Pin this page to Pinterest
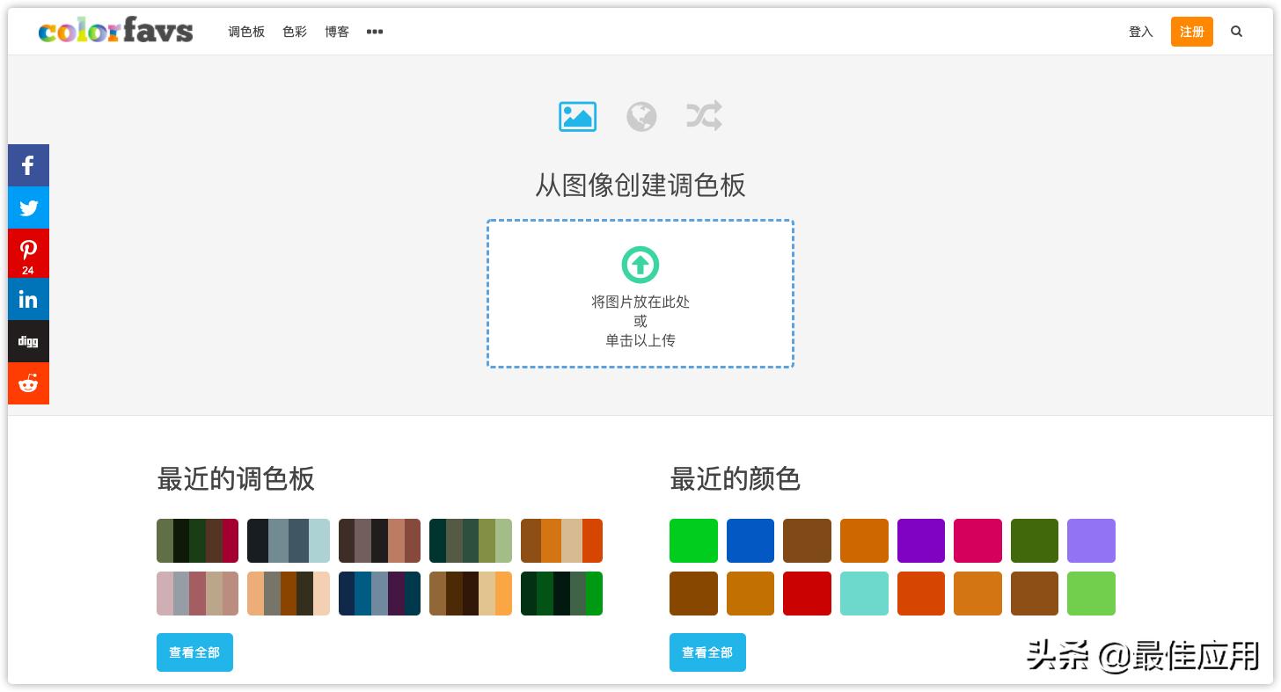Image resolution: width=1281 pixels, height=692 pixels. click(28, 253)
